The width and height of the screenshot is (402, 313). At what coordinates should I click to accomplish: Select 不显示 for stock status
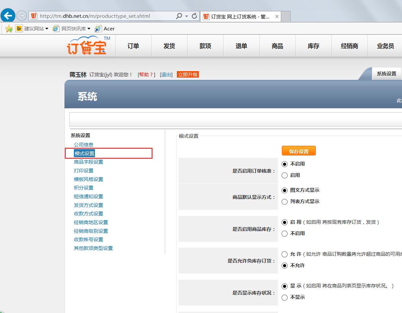pos(284,297)
